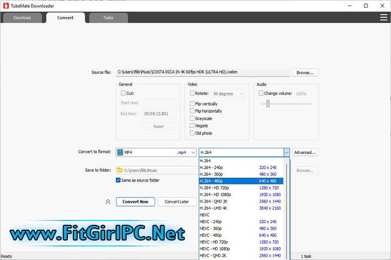Image resolution: width=391 pixels, height=260 pixels.
Task: Toggle the Grayscale checkbox
Action: pyautogui.click(x=192, y=118)
